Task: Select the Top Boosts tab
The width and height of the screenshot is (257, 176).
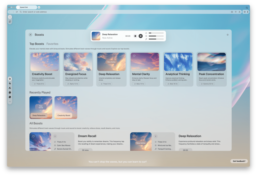Action: pyautogui.click(x=37, y=44)
